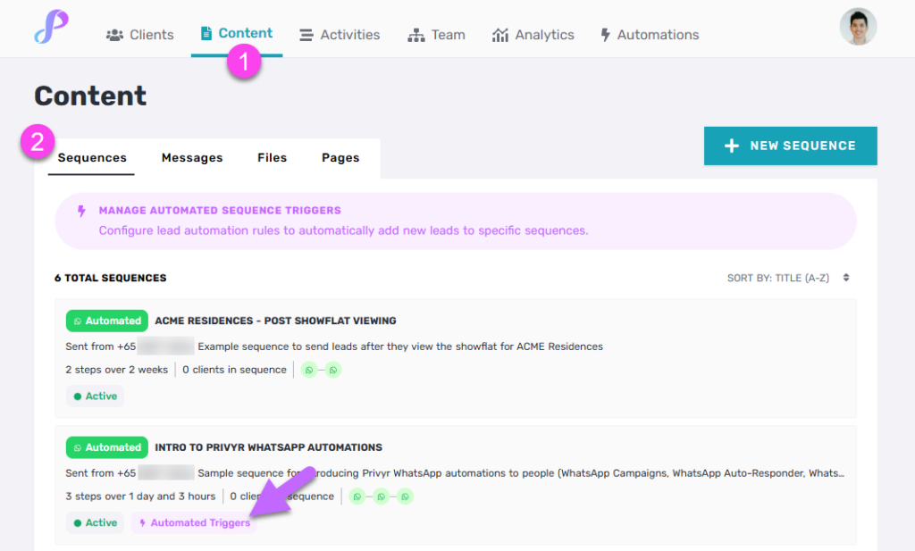915x551 pixels.
Task: Switch to the Messages tab
Action: (192, 158)
